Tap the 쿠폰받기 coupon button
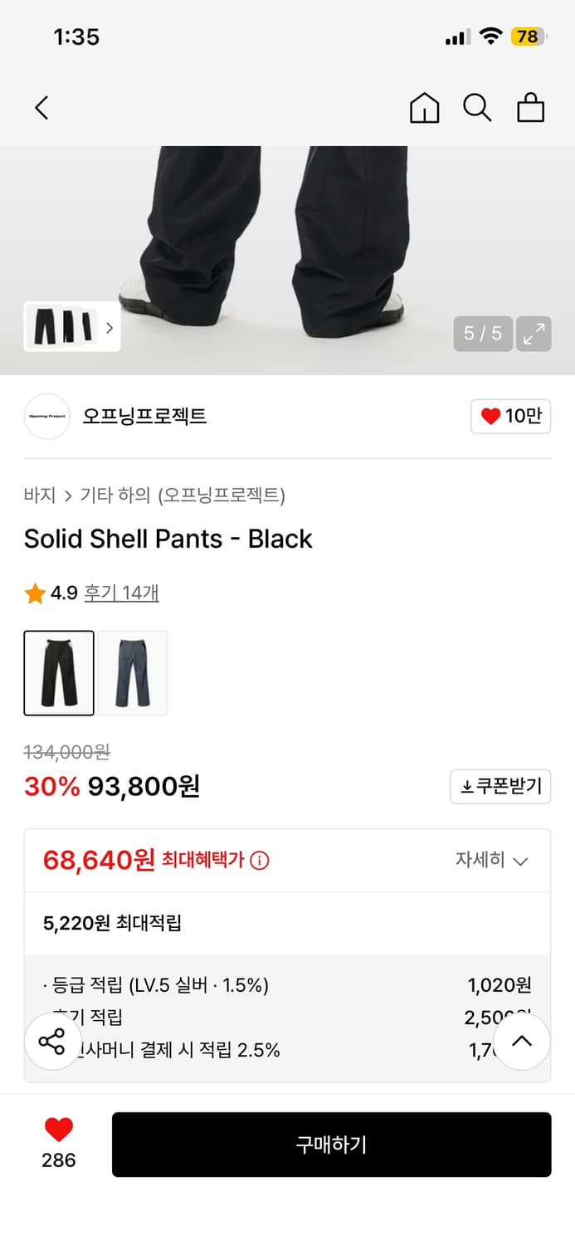 click(x=499, y=786)
